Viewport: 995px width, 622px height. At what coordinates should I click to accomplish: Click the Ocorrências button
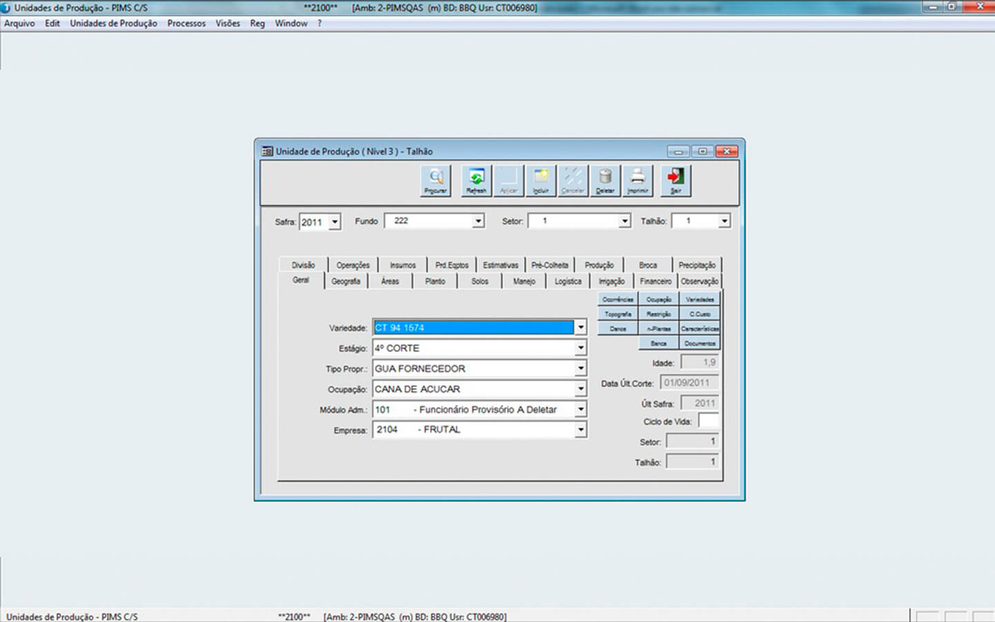618,299
